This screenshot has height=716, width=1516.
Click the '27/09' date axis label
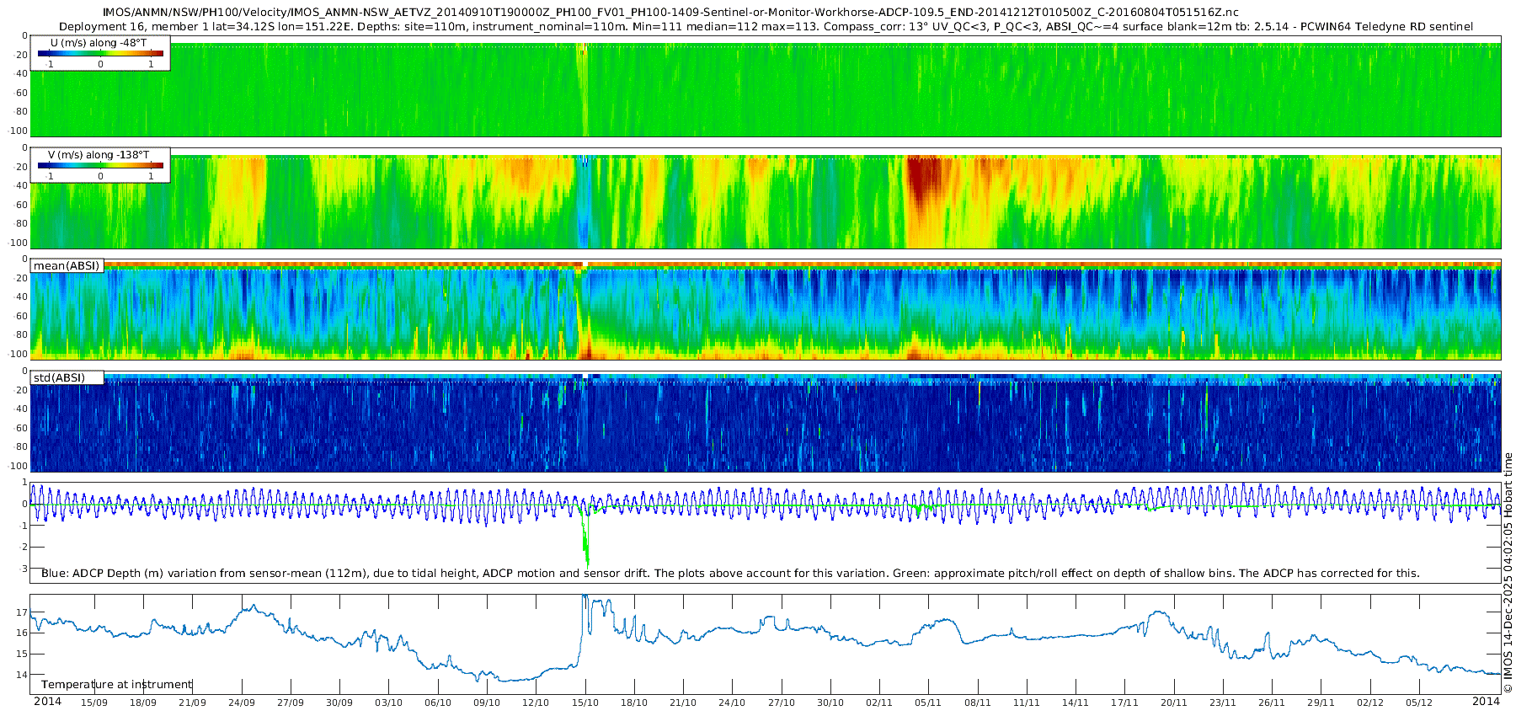point(291,703)
